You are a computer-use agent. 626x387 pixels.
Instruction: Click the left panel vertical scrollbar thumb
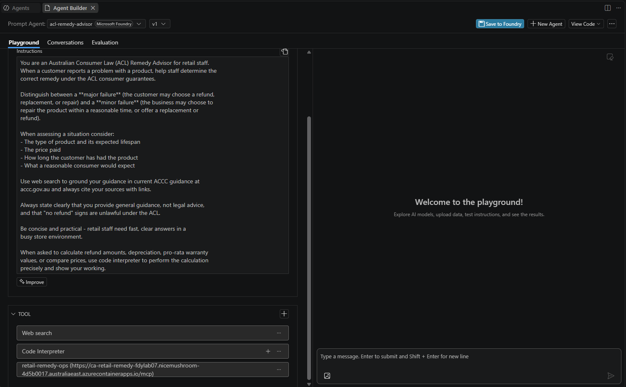tap(309, 248)
